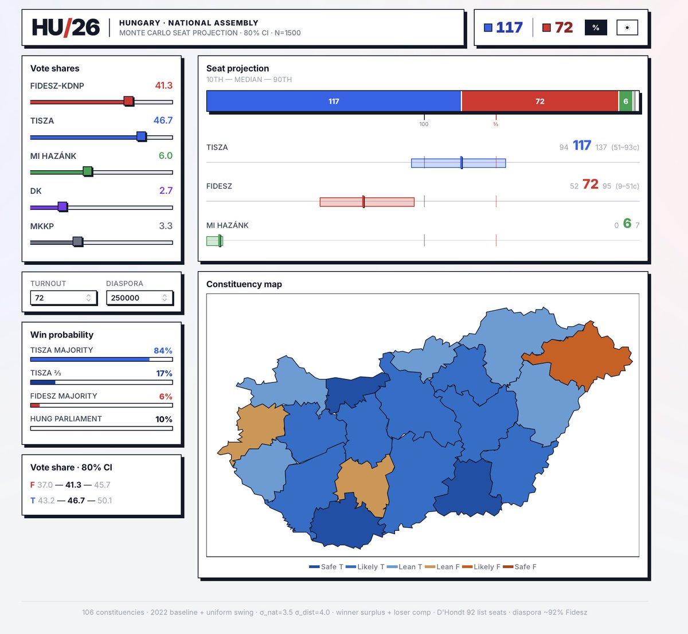Click the Seat projection heading
The image size is (688, 634).
click(237, 68)
